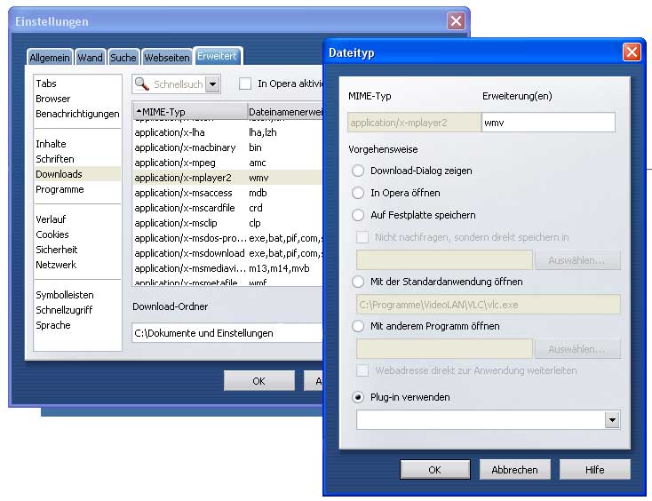Open the Webseiten tab
This screenshot has width=652, height=501.
(167, 58)
